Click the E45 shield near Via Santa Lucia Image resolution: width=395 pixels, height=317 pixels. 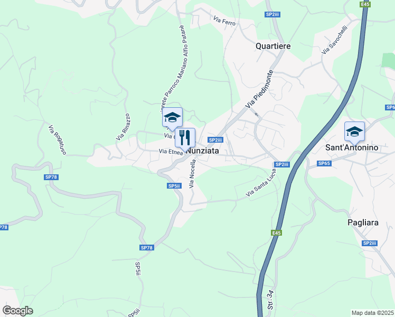[276, 233]
